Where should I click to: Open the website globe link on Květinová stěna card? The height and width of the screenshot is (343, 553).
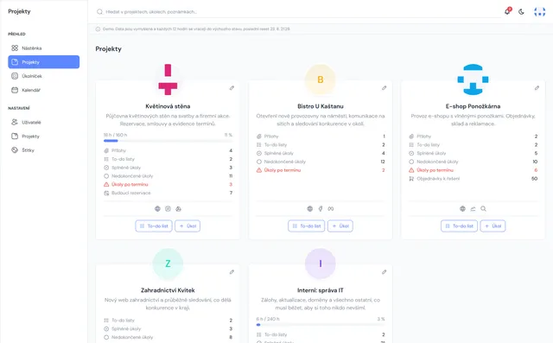157,209
